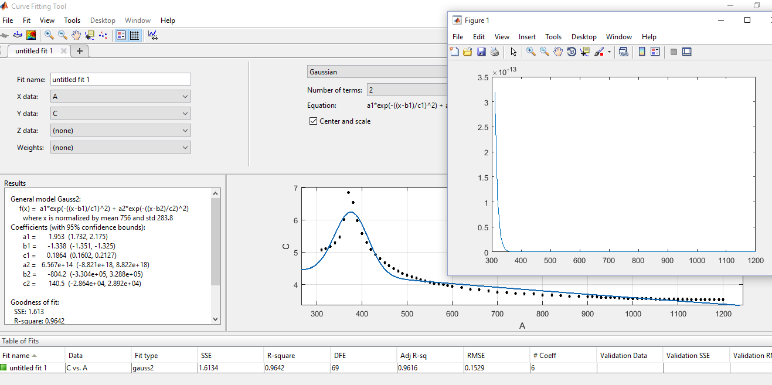The width and height of the screenshot is (772, 385).
Task: Add a new fit tab with plus button
Action: pyautogui.click(x=80, y=51)
